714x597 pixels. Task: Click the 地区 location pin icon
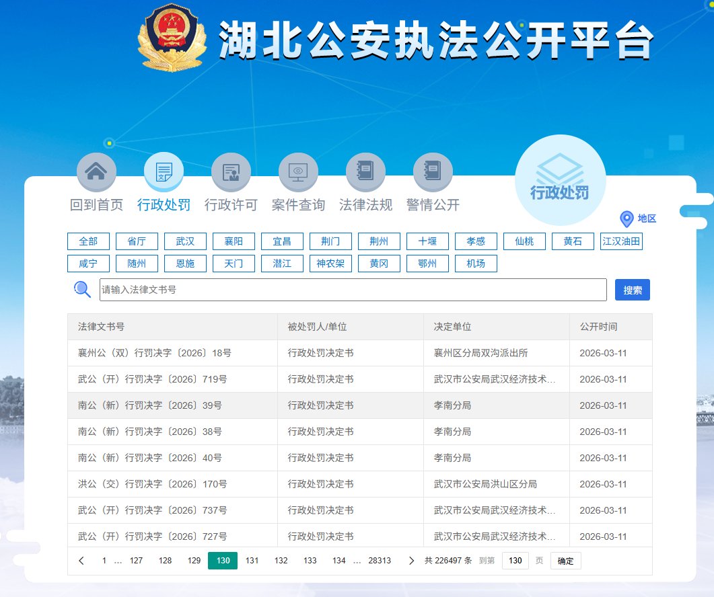coord(627,219)
